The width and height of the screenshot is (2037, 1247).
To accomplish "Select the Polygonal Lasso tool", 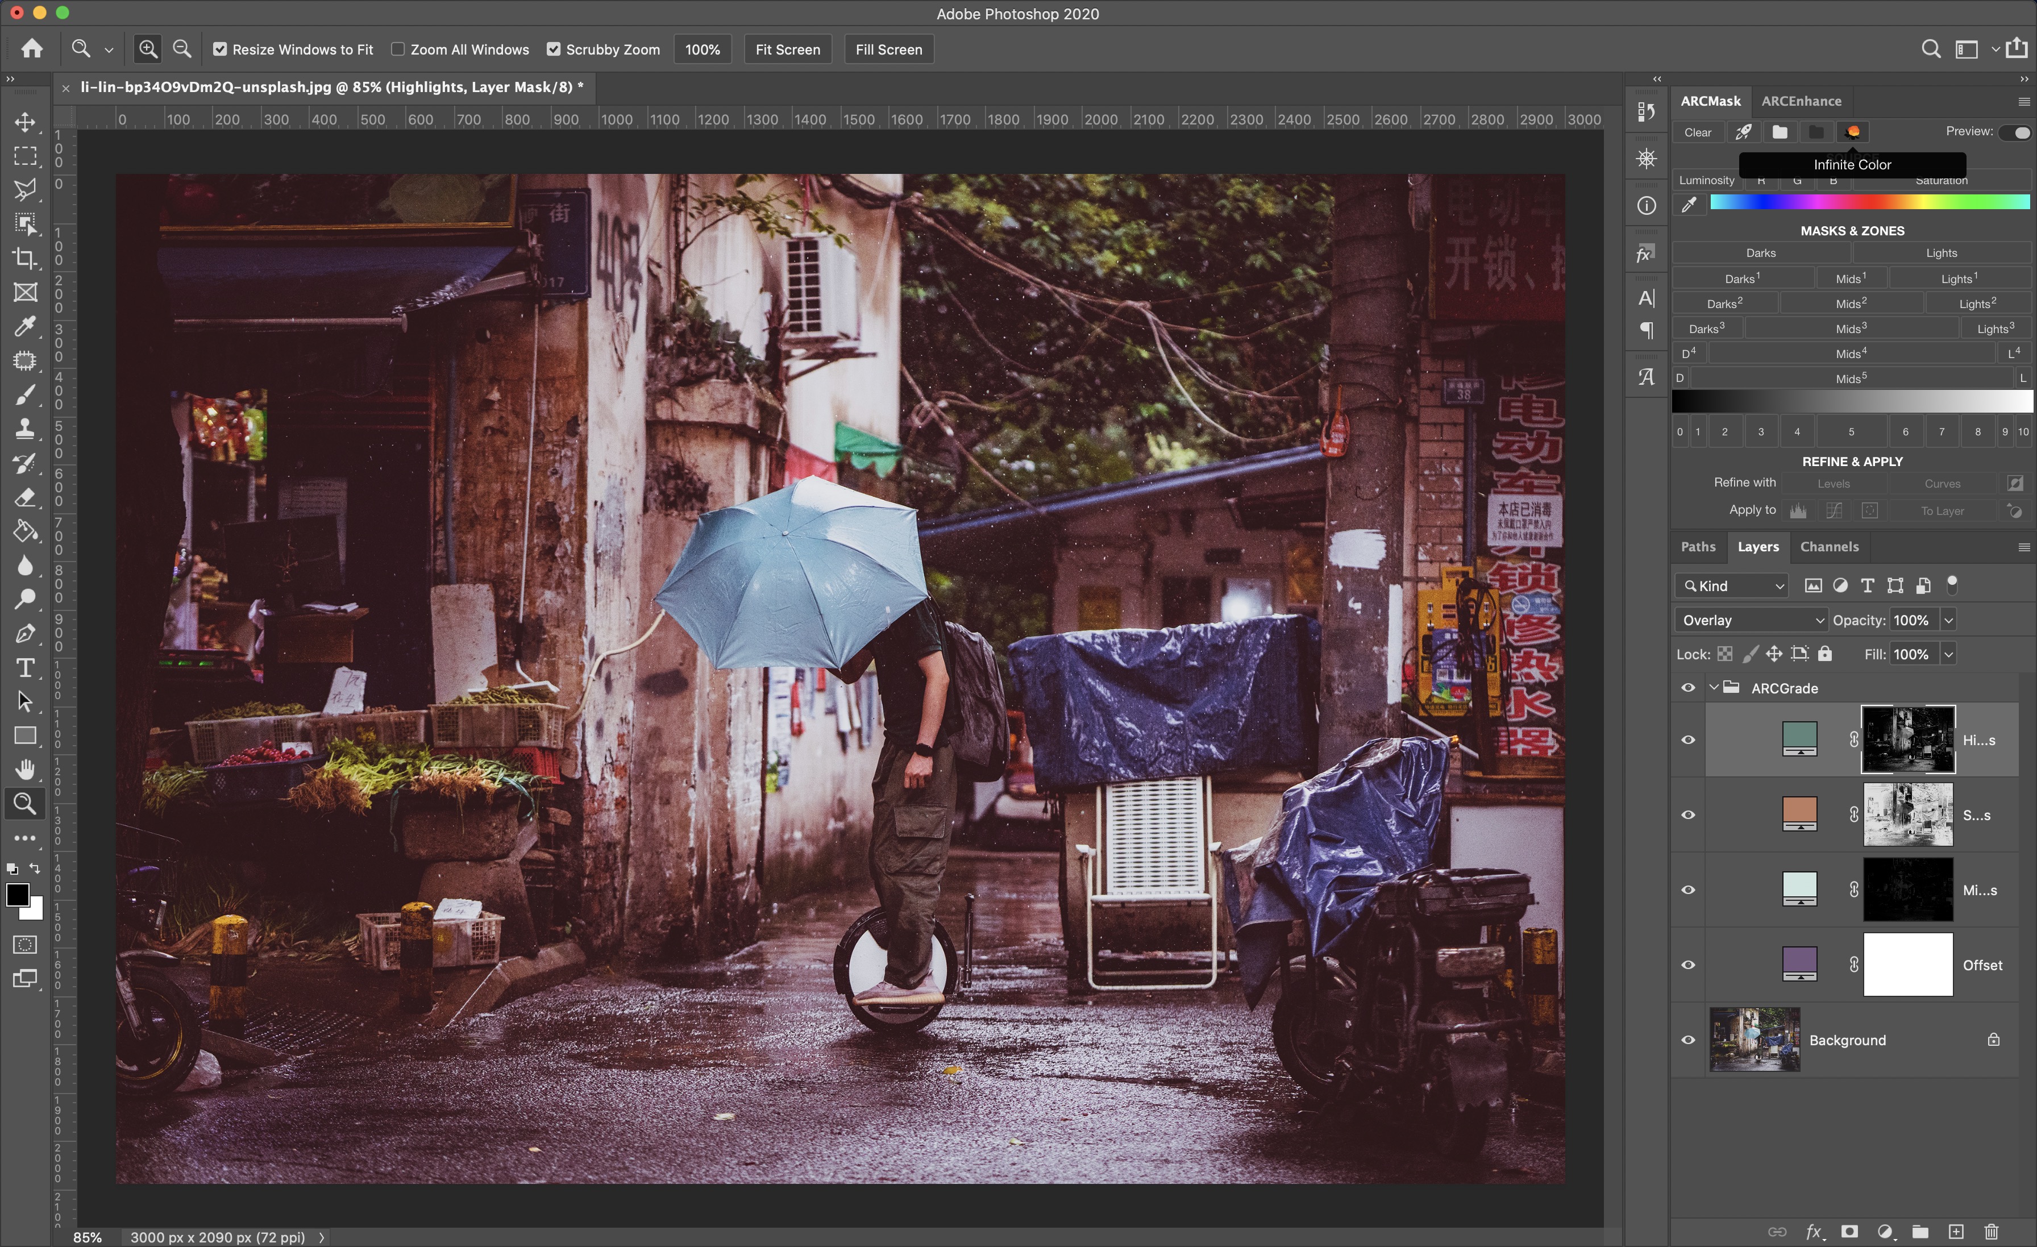I will point(25,190).
